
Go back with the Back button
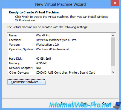pyautogui.click(x=62, y=103)
